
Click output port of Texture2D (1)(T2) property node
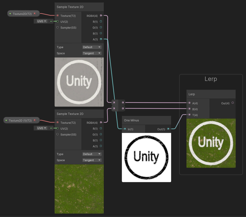click(35, 120)
